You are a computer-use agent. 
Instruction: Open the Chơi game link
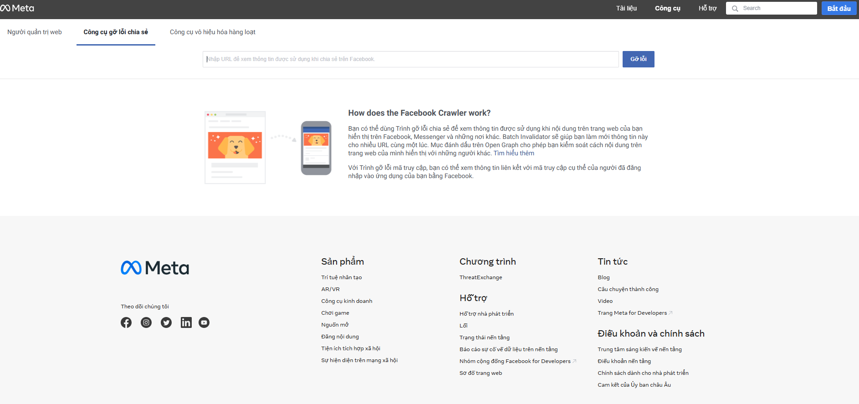[x=335, y=313]
